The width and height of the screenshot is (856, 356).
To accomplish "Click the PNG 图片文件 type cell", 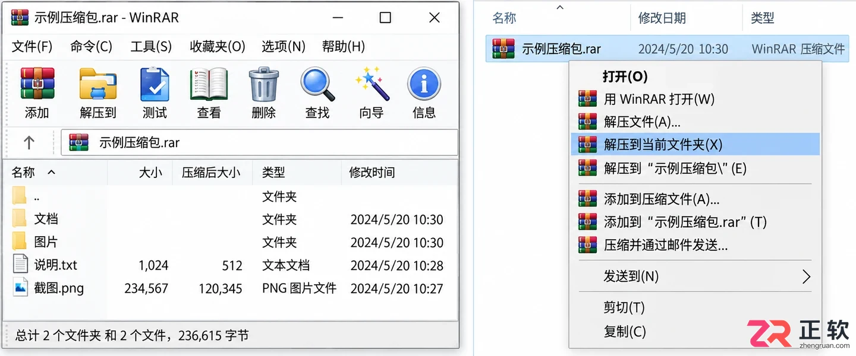I will click(299, 288).
